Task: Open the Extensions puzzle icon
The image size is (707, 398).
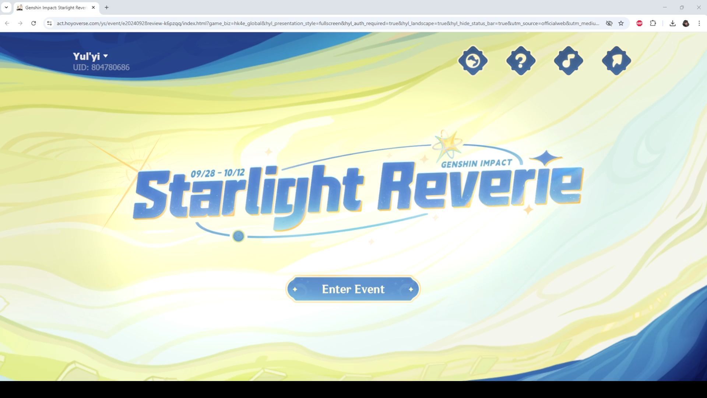Action: click(x=653, y=23)
